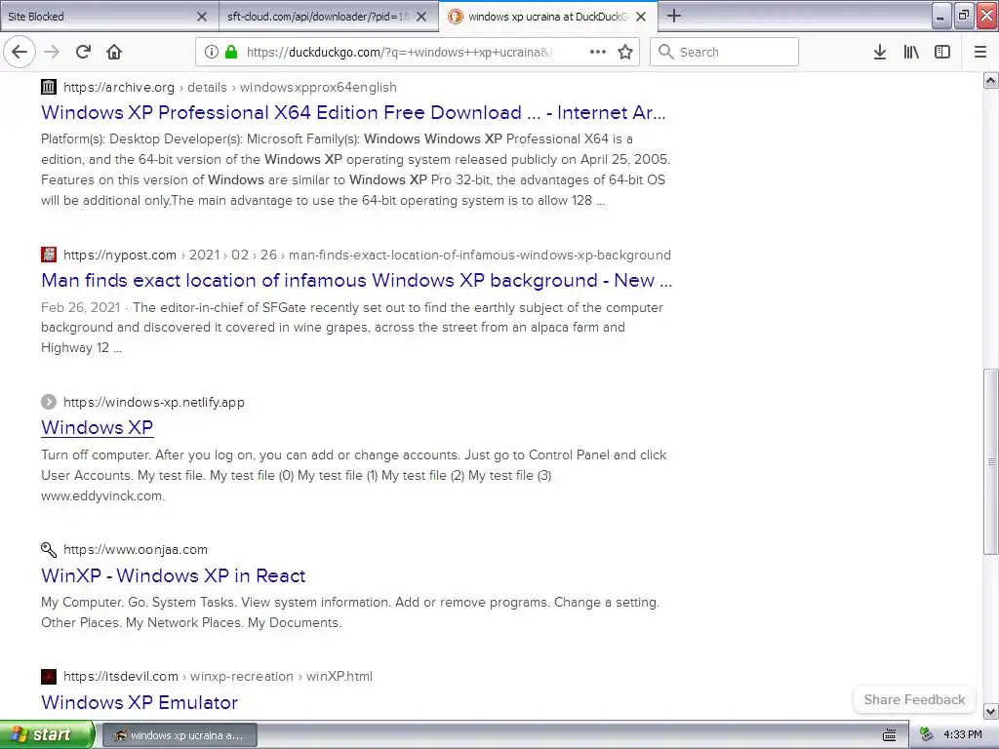Switch to the sft-cloud.com downloader tab
999x749 pixels.
317,17
